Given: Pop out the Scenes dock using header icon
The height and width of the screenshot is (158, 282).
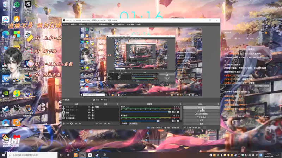Looking at the screenshot, I should point(117,104).
